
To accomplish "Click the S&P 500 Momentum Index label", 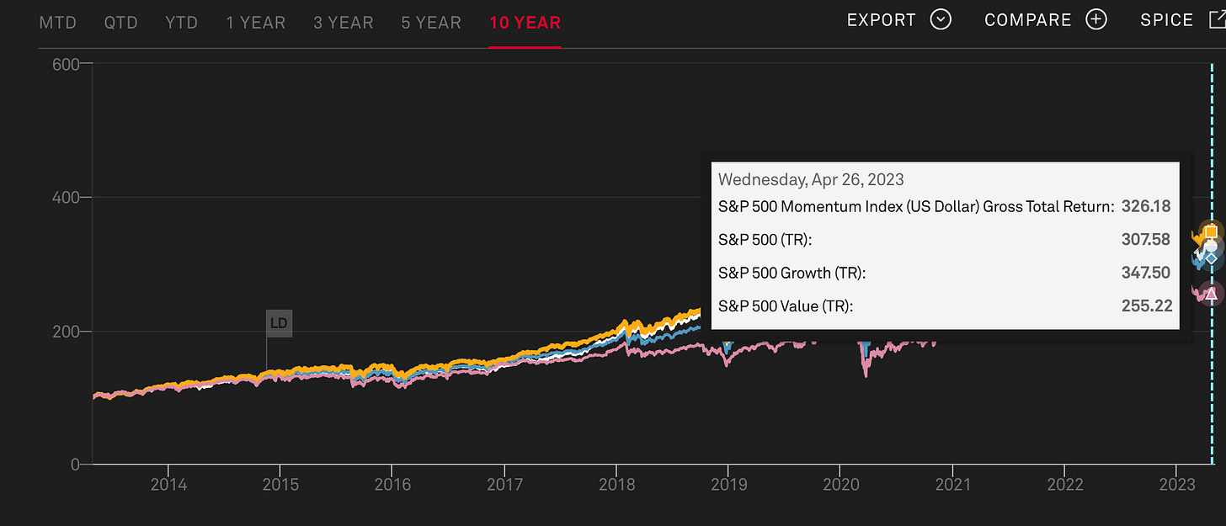I will tap(916, 206).
